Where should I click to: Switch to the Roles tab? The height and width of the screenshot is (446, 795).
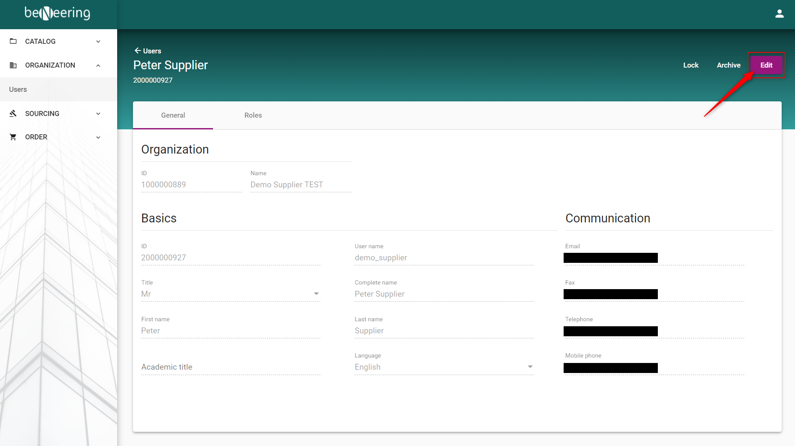(x=253, y=115)
